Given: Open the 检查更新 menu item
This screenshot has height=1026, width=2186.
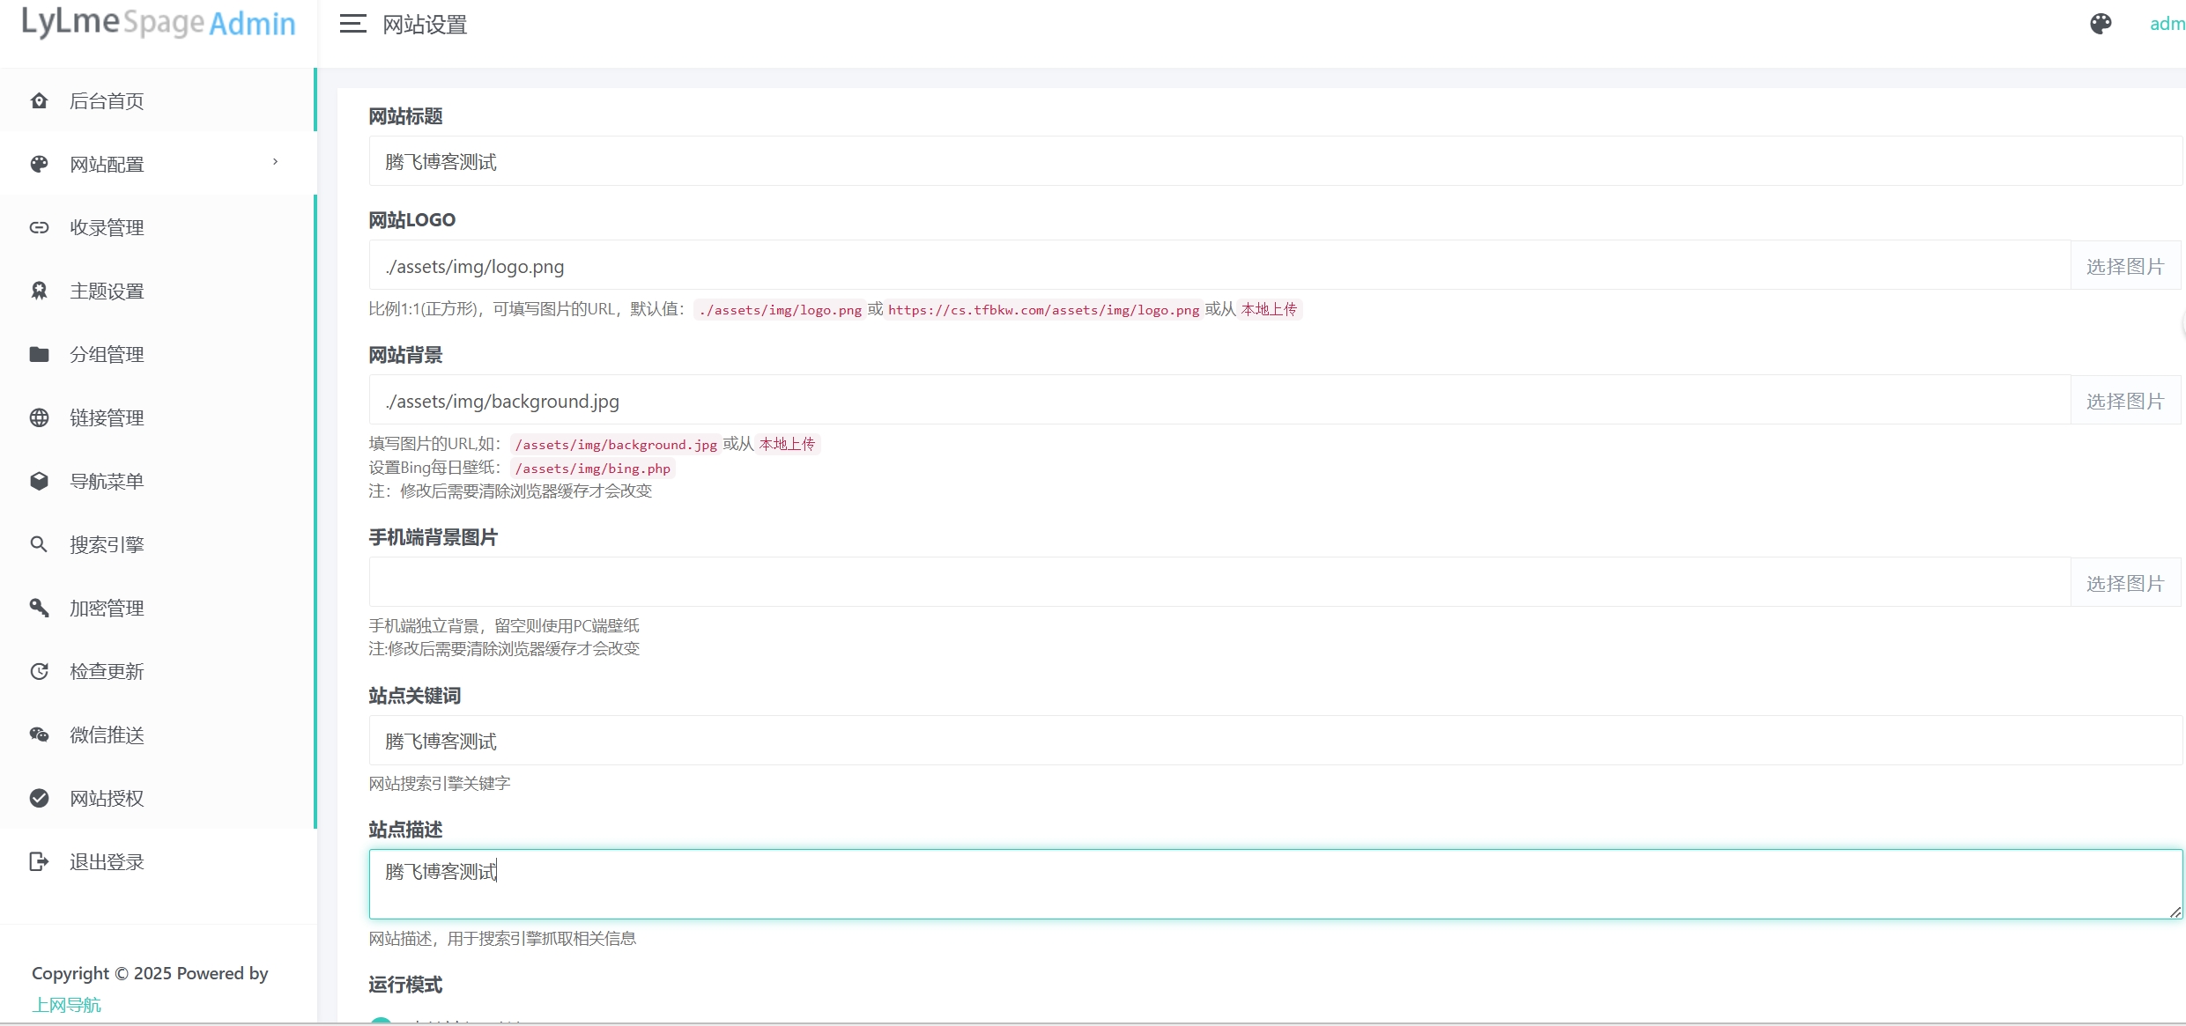Looking at the screenshot, I should click(107, 671).
